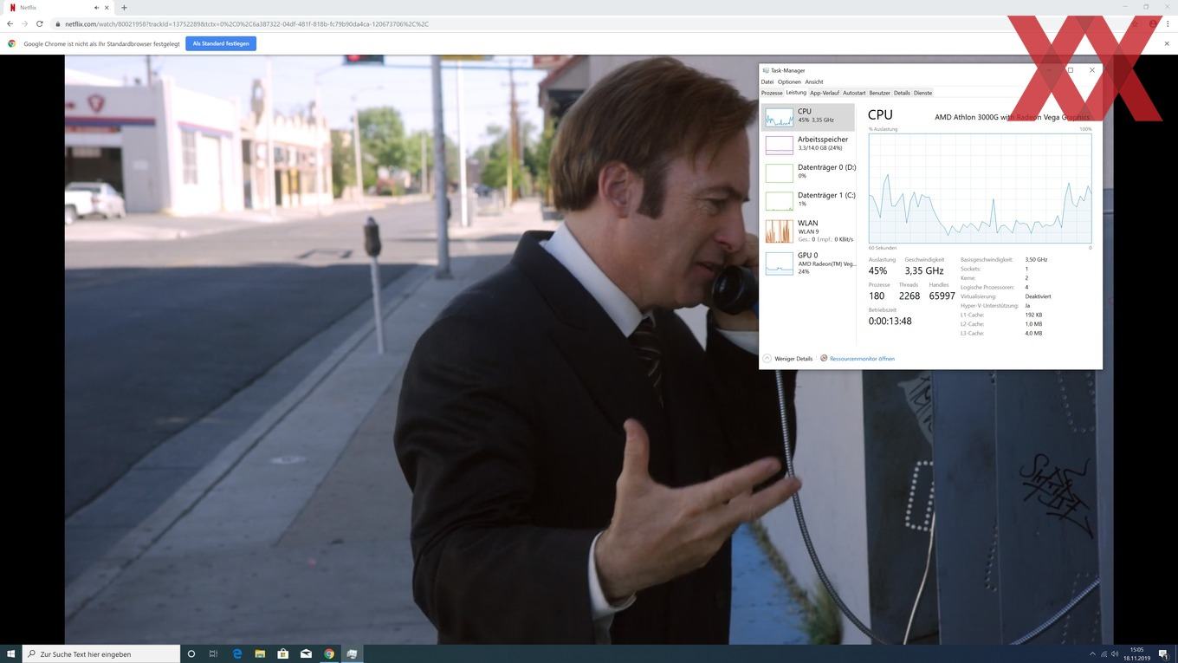Open a new Chrome tab

click(124, 8)
